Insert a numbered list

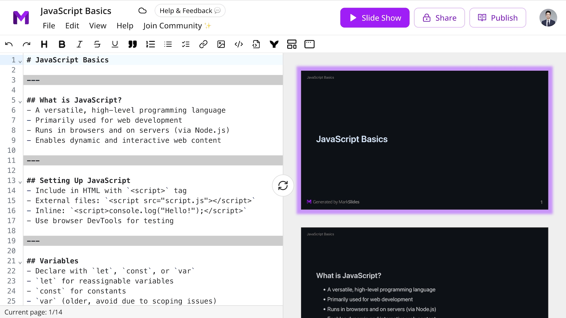[150, 44]
